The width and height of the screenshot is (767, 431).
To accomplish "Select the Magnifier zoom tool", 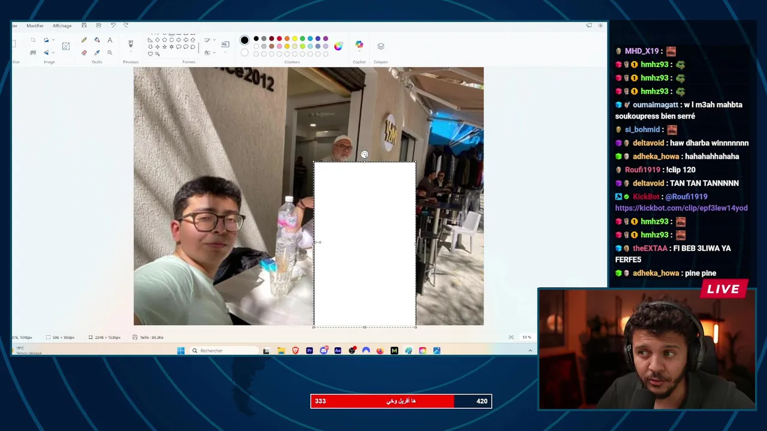I will [110, 53].
